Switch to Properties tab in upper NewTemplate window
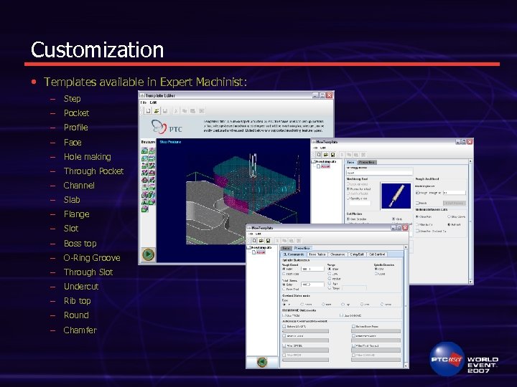 [x=366, y=162]
